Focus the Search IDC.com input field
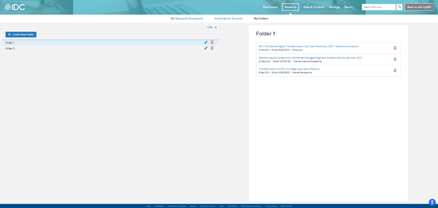438x208 pixels. (x=379, y=7)
